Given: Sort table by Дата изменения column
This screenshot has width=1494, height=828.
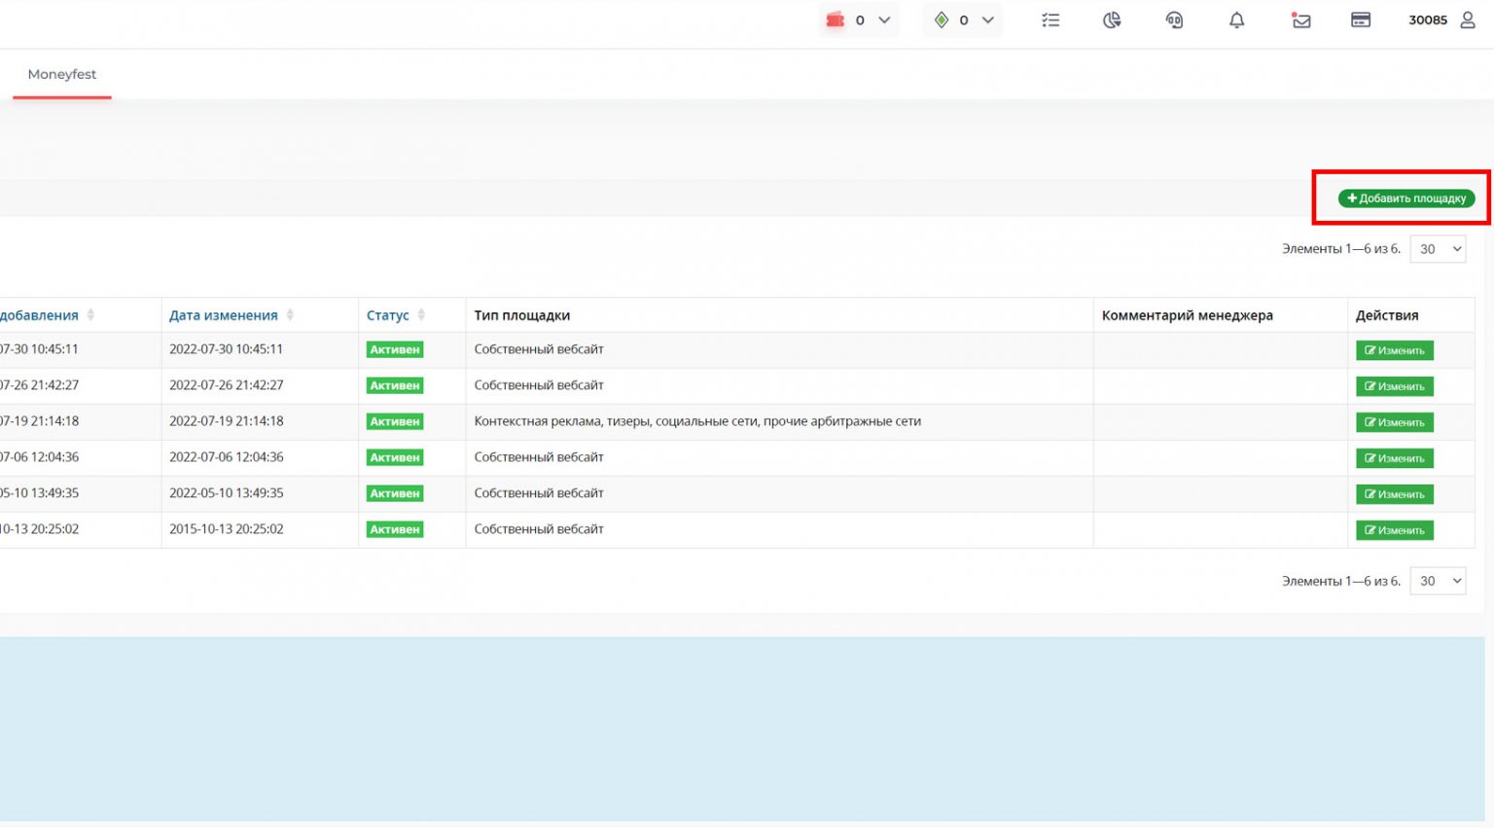Looking at the screenshot, I should [x=224, y=315].
